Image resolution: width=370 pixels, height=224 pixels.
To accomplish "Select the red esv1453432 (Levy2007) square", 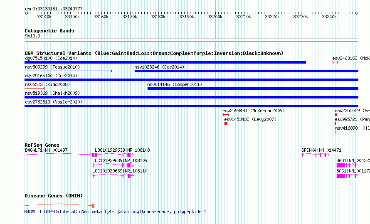I will coord(226,123).
